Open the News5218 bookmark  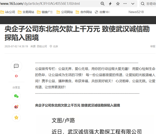click(x=136, y=12)
